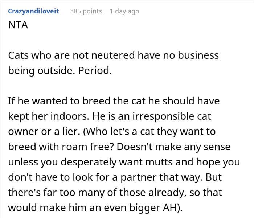This screenshot has width=254, height=218.
Task: Click the line starting "there's far too many"
Action: click(114, 192)
